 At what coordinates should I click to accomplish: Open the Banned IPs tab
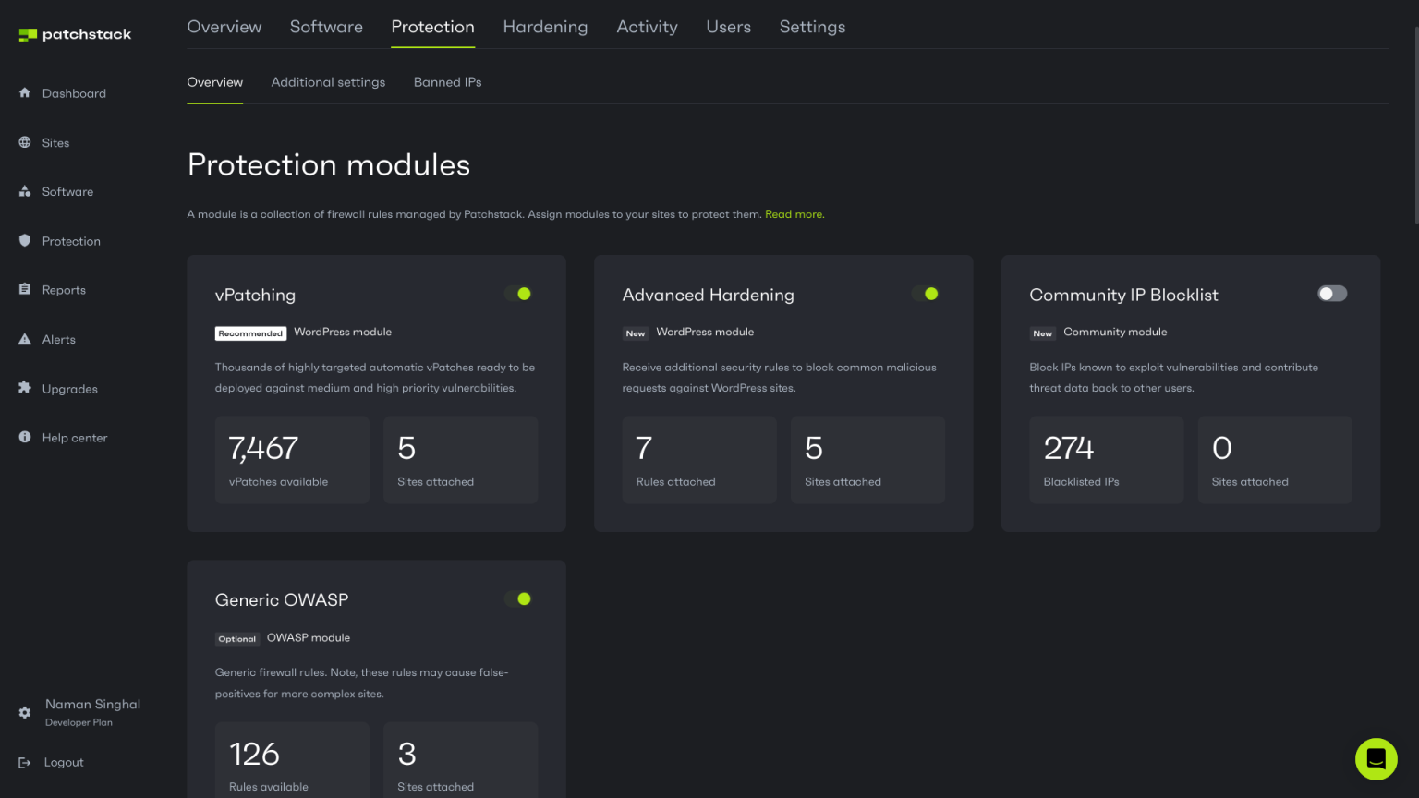(x=447, y=82)
